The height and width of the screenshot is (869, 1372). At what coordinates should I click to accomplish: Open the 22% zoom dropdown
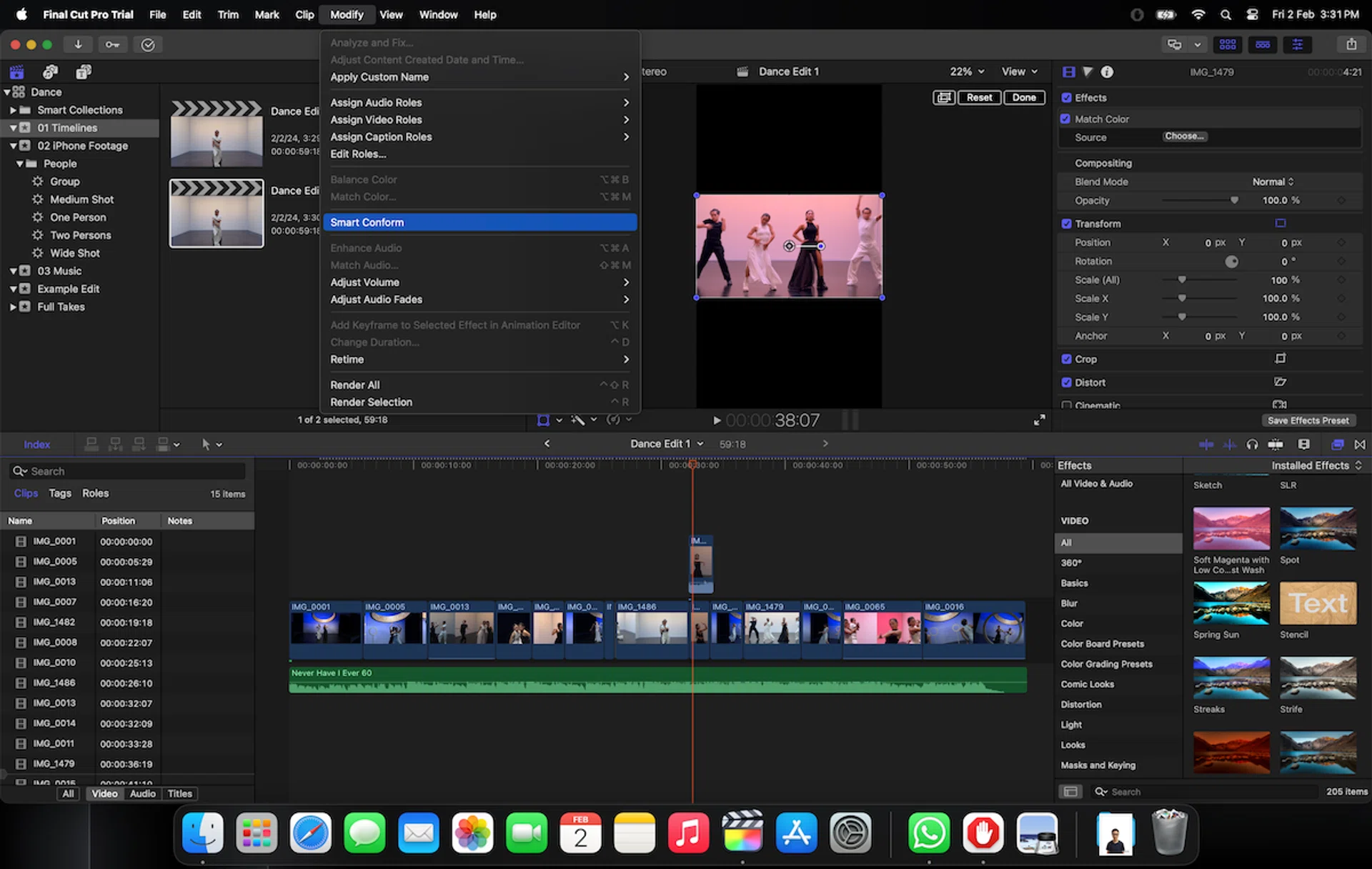pyautogui.click(x=967, y=71)
